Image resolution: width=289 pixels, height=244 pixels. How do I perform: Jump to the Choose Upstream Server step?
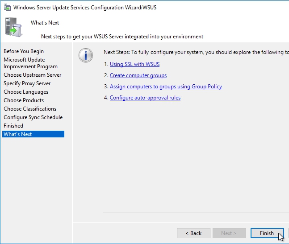tap(33, 75)
